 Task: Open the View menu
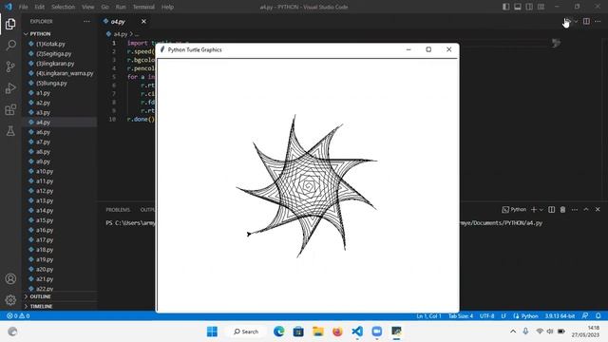[88, 7]
